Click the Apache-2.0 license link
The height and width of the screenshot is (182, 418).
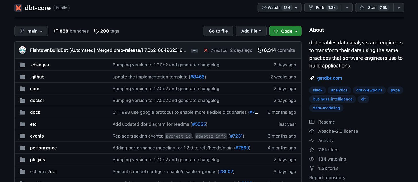click(x=338, y=131)
